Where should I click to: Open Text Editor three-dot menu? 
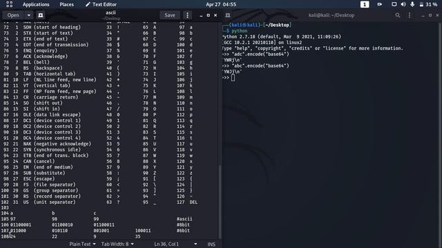tap(187, 15)
